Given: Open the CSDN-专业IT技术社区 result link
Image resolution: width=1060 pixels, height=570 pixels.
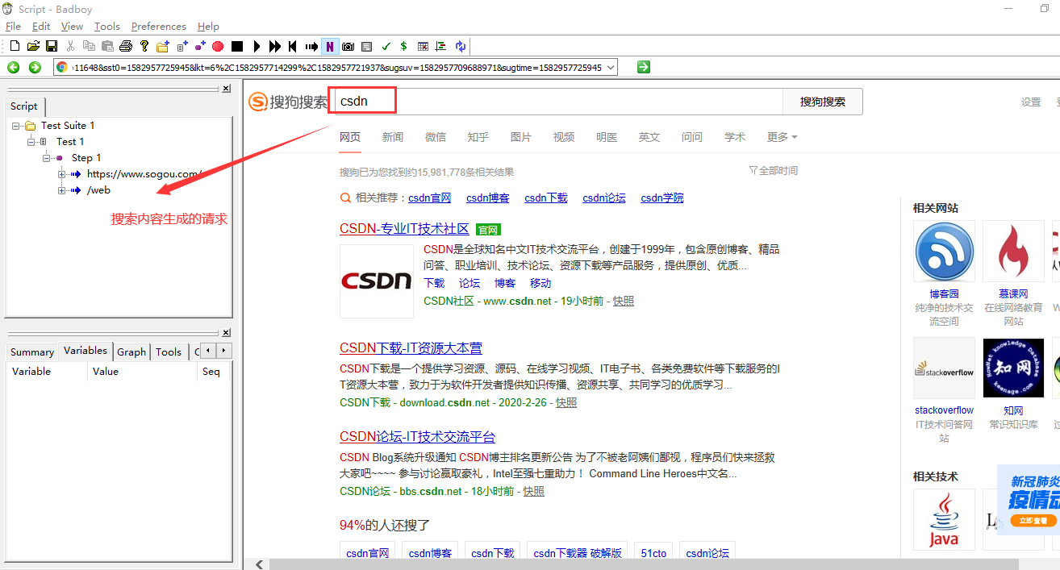Looking at the screenshot, I should point(404,229).
